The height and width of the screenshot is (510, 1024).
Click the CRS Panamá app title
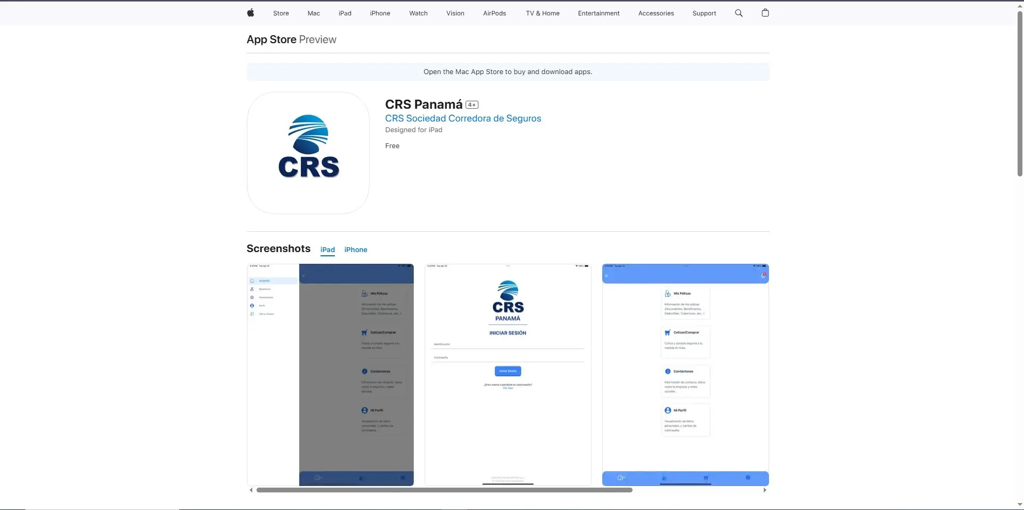pyautogui.click(x=424, y=104)
